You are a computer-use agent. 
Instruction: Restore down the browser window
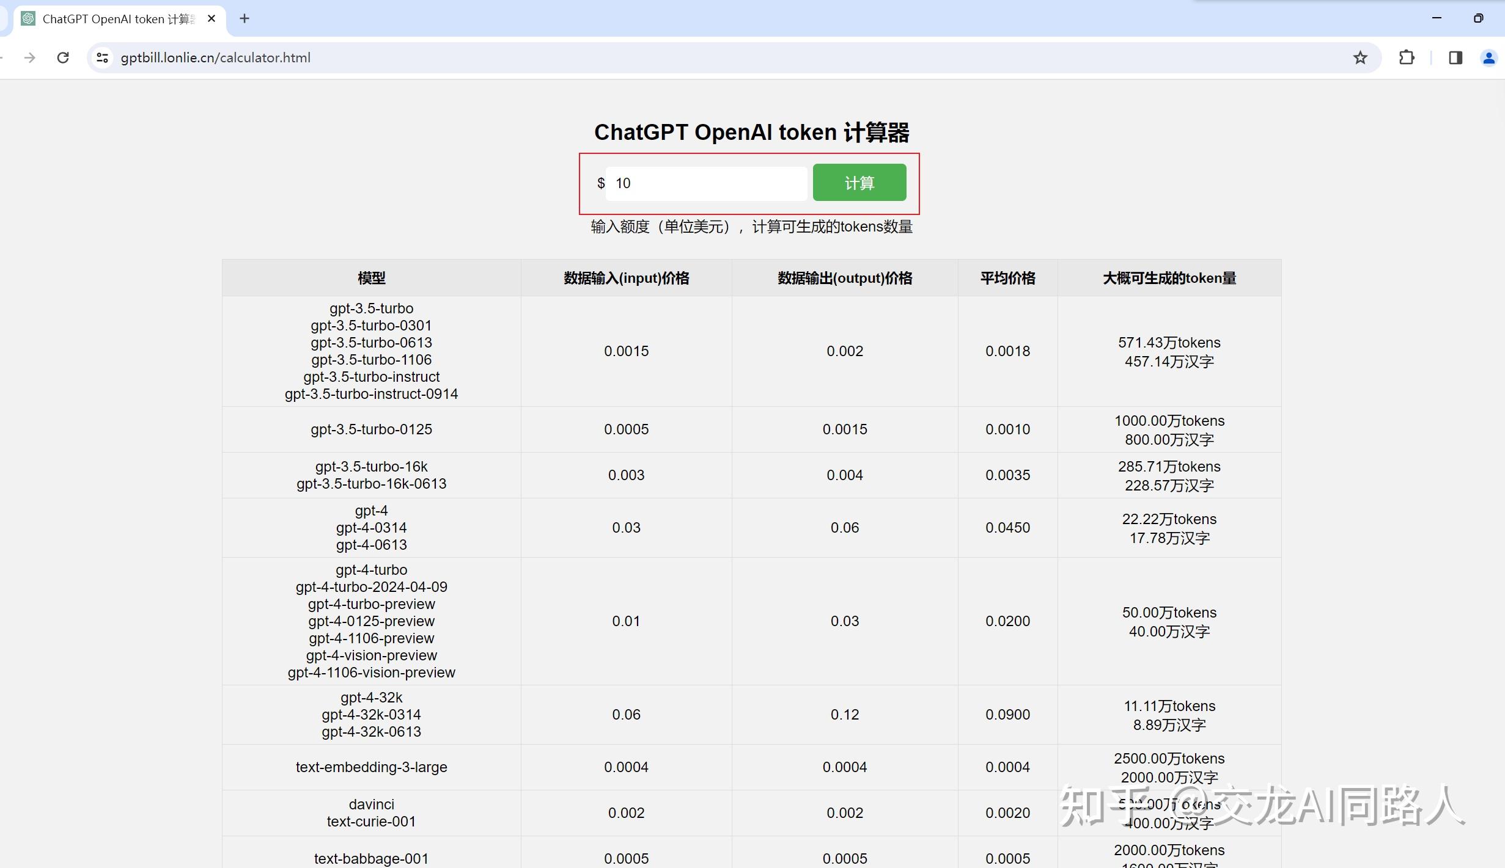(1478, 18)
